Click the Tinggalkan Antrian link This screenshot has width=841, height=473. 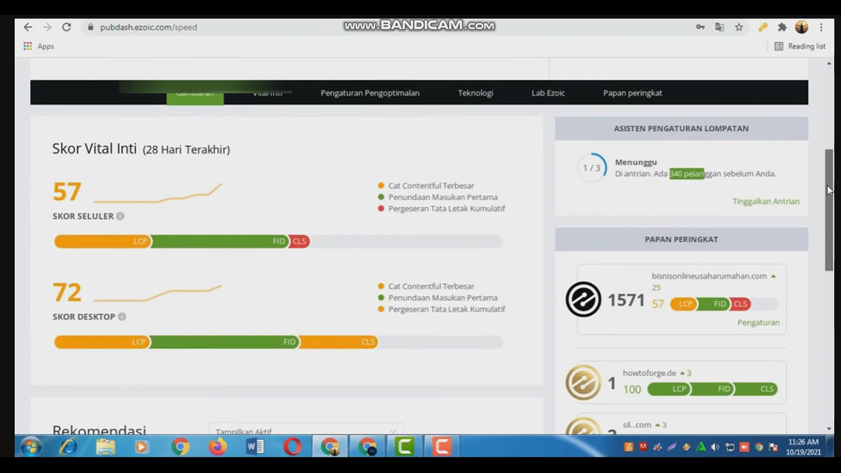(x=766, y=201)
